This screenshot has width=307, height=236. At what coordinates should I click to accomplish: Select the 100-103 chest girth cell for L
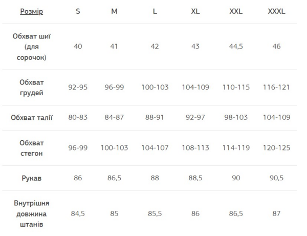point(155,88)
